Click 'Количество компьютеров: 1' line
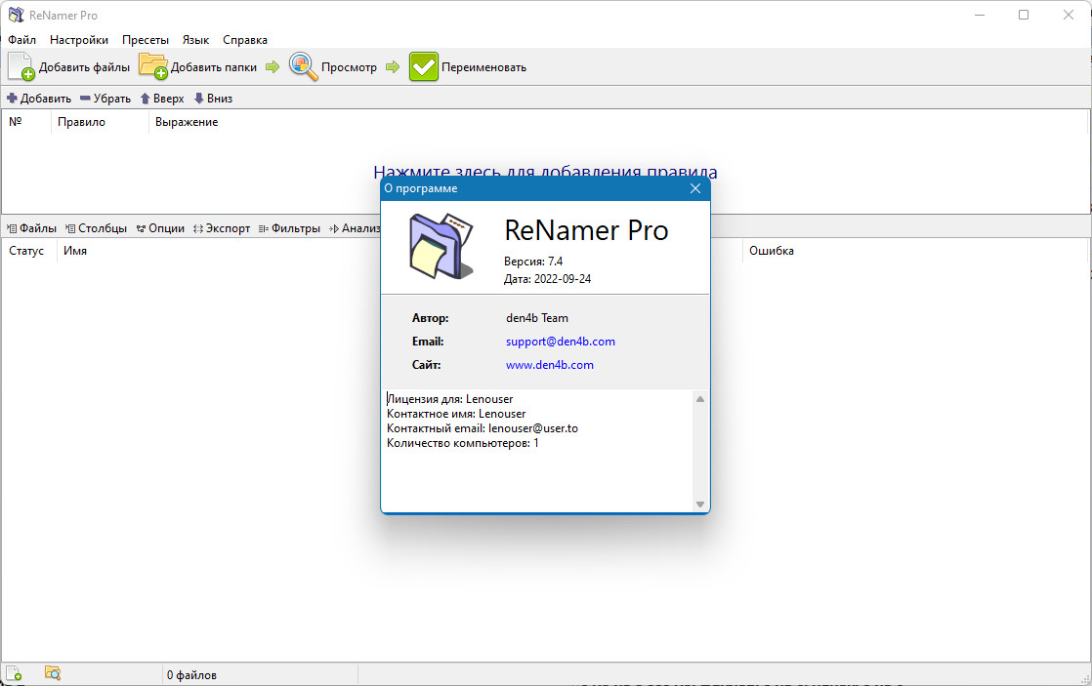Screen dimensions: 1092x686 coord(462,443)
